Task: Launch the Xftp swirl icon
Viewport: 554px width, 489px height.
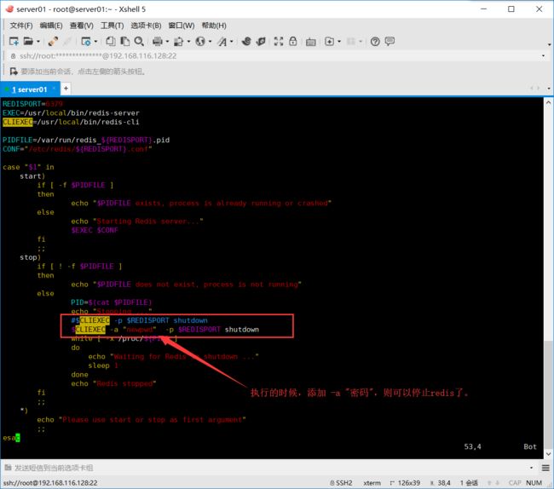Action: point(246,41)
